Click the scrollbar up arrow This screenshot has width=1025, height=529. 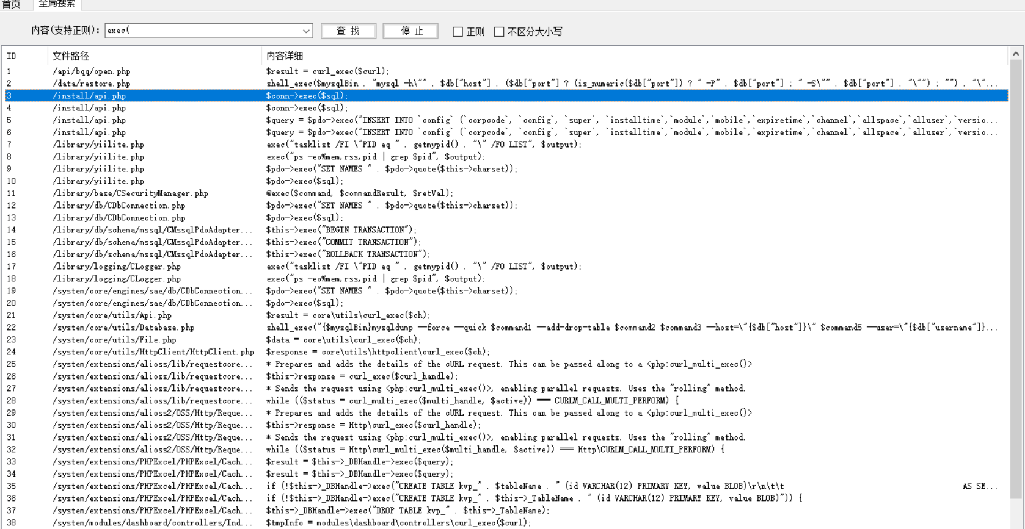(x=1016, y=54)
